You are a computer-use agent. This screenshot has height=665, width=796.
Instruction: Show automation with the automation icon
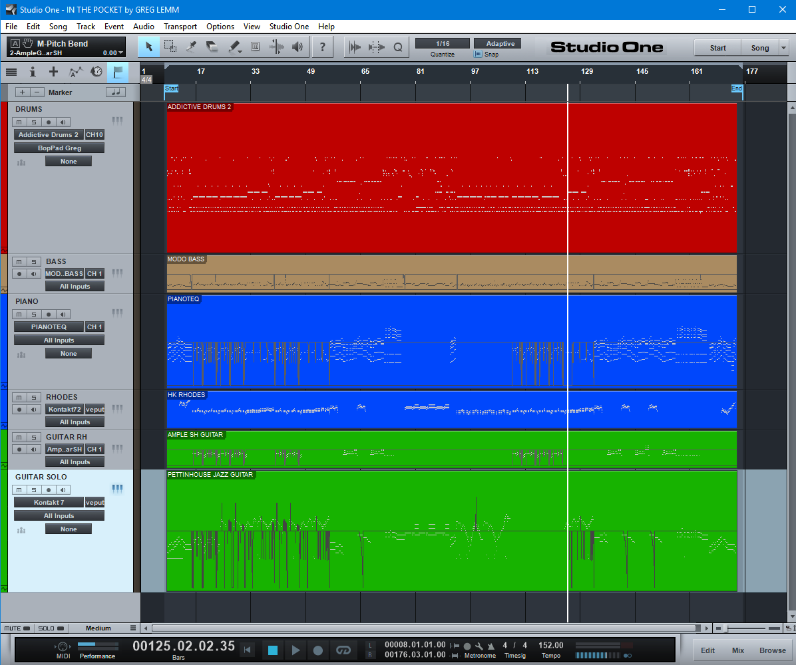click(x=75, y=72)
